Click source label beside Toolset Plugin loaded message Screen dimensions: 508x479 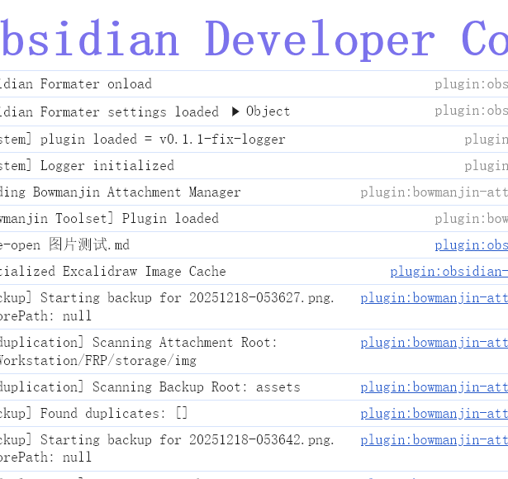pos(471,219)
